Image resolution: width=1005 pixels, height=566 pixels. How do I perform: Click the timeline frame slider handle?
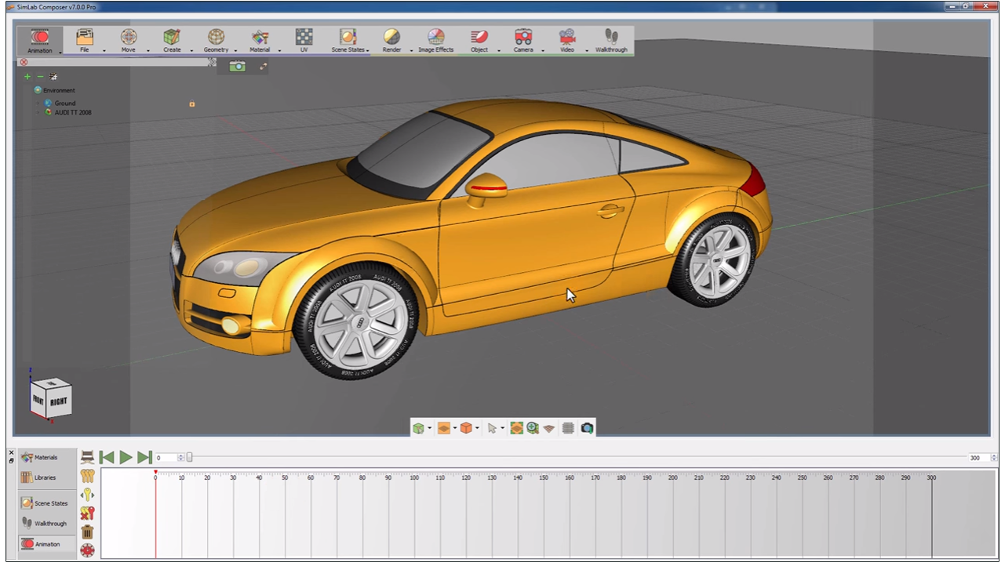click(x=189, y=457)
